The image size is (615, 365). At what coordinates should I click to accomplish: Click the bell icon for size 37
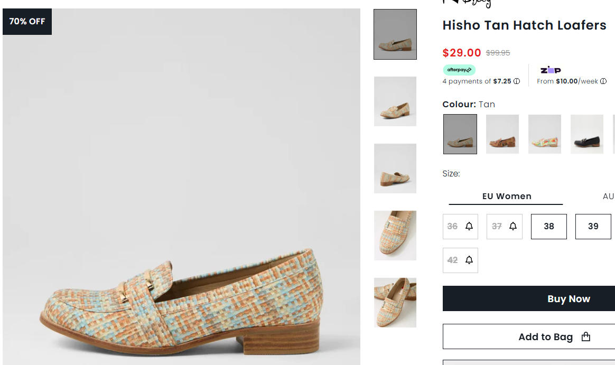point(514,226)
